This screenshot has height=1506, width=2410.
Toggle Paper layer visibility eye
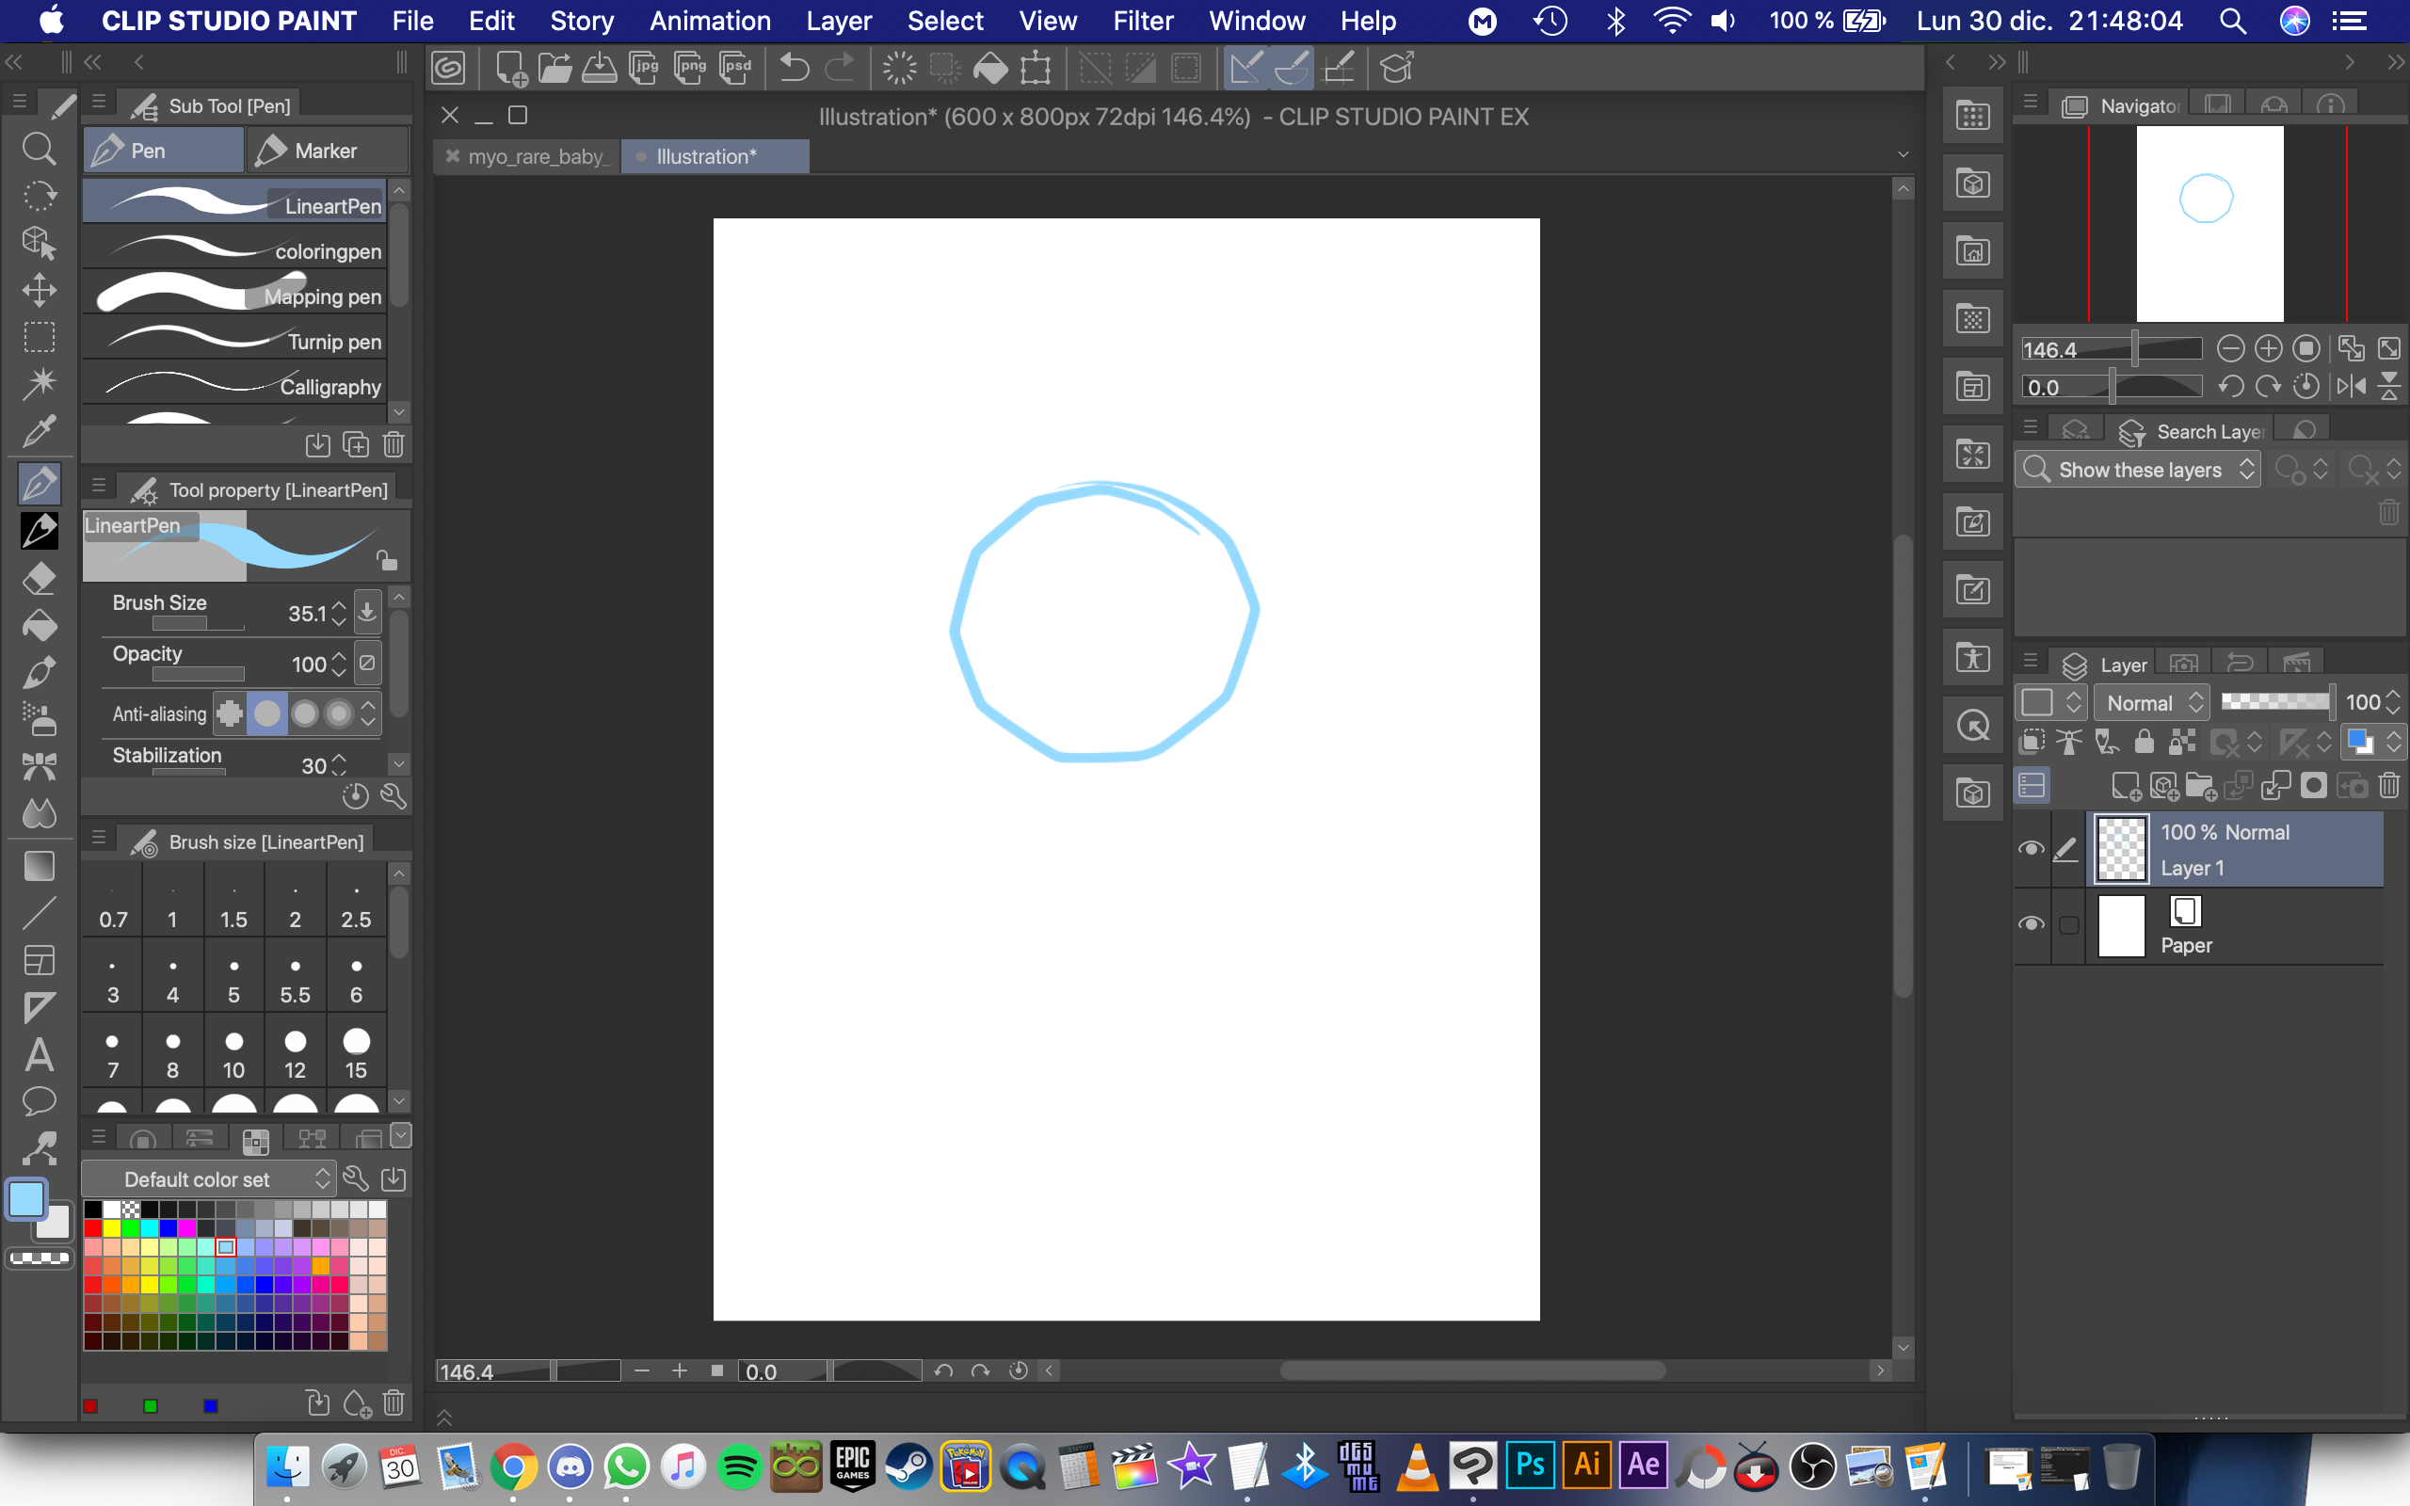[2031, 923]
